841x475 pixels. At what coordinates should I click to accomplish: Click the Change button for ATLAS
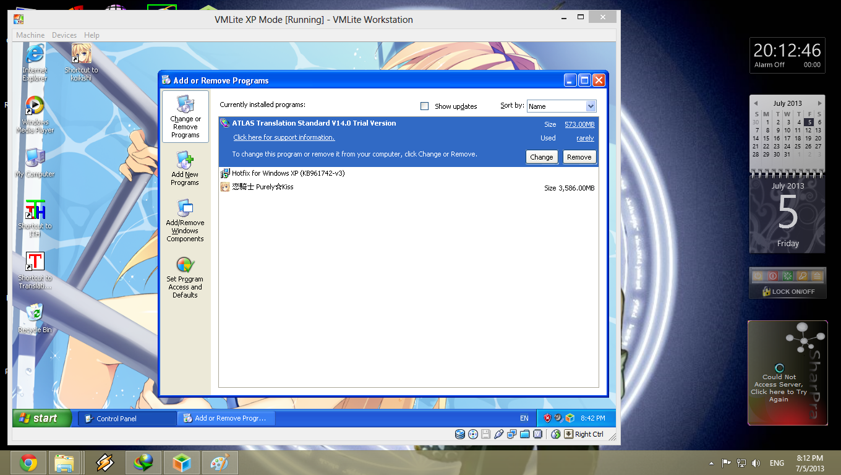tap(542, 157)
